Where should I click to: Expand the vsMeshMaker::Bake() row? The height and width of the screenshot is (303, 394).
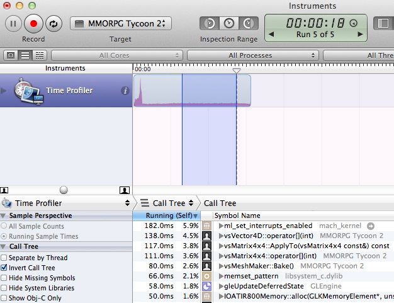click(x=221, y=266)
